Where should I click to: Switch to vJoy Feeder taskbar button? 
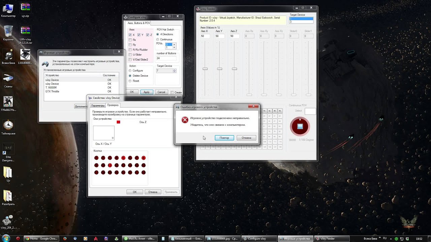tap(332, 239)
